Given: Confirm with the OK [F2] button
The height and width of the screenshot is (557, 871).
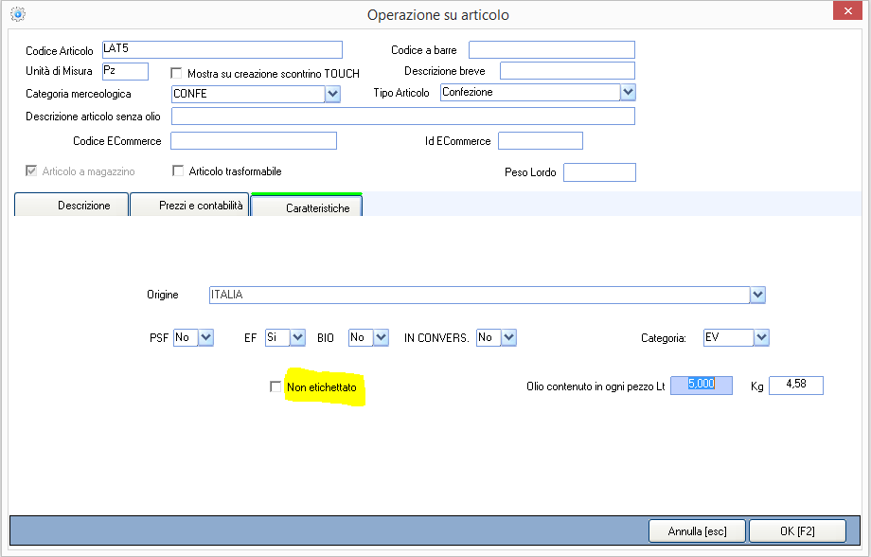Looking at the screenshot, I should [797, 531].
